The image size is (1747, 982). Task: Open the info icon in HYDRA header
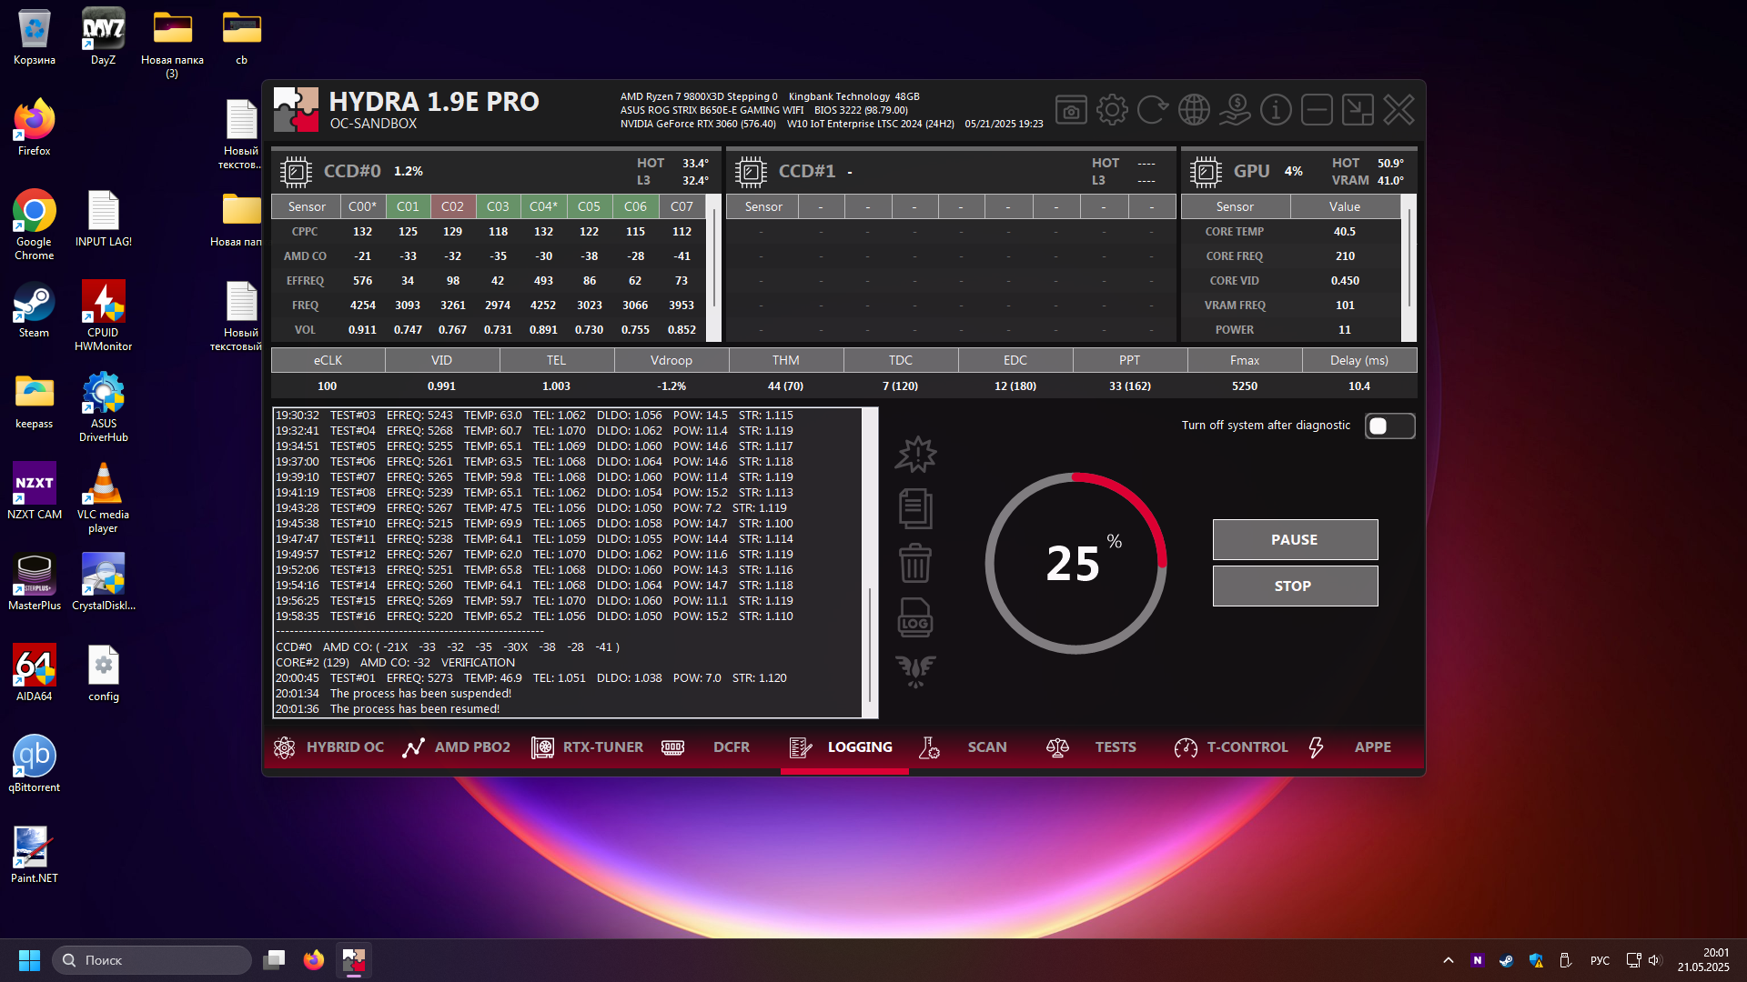tap(1276, 110)
